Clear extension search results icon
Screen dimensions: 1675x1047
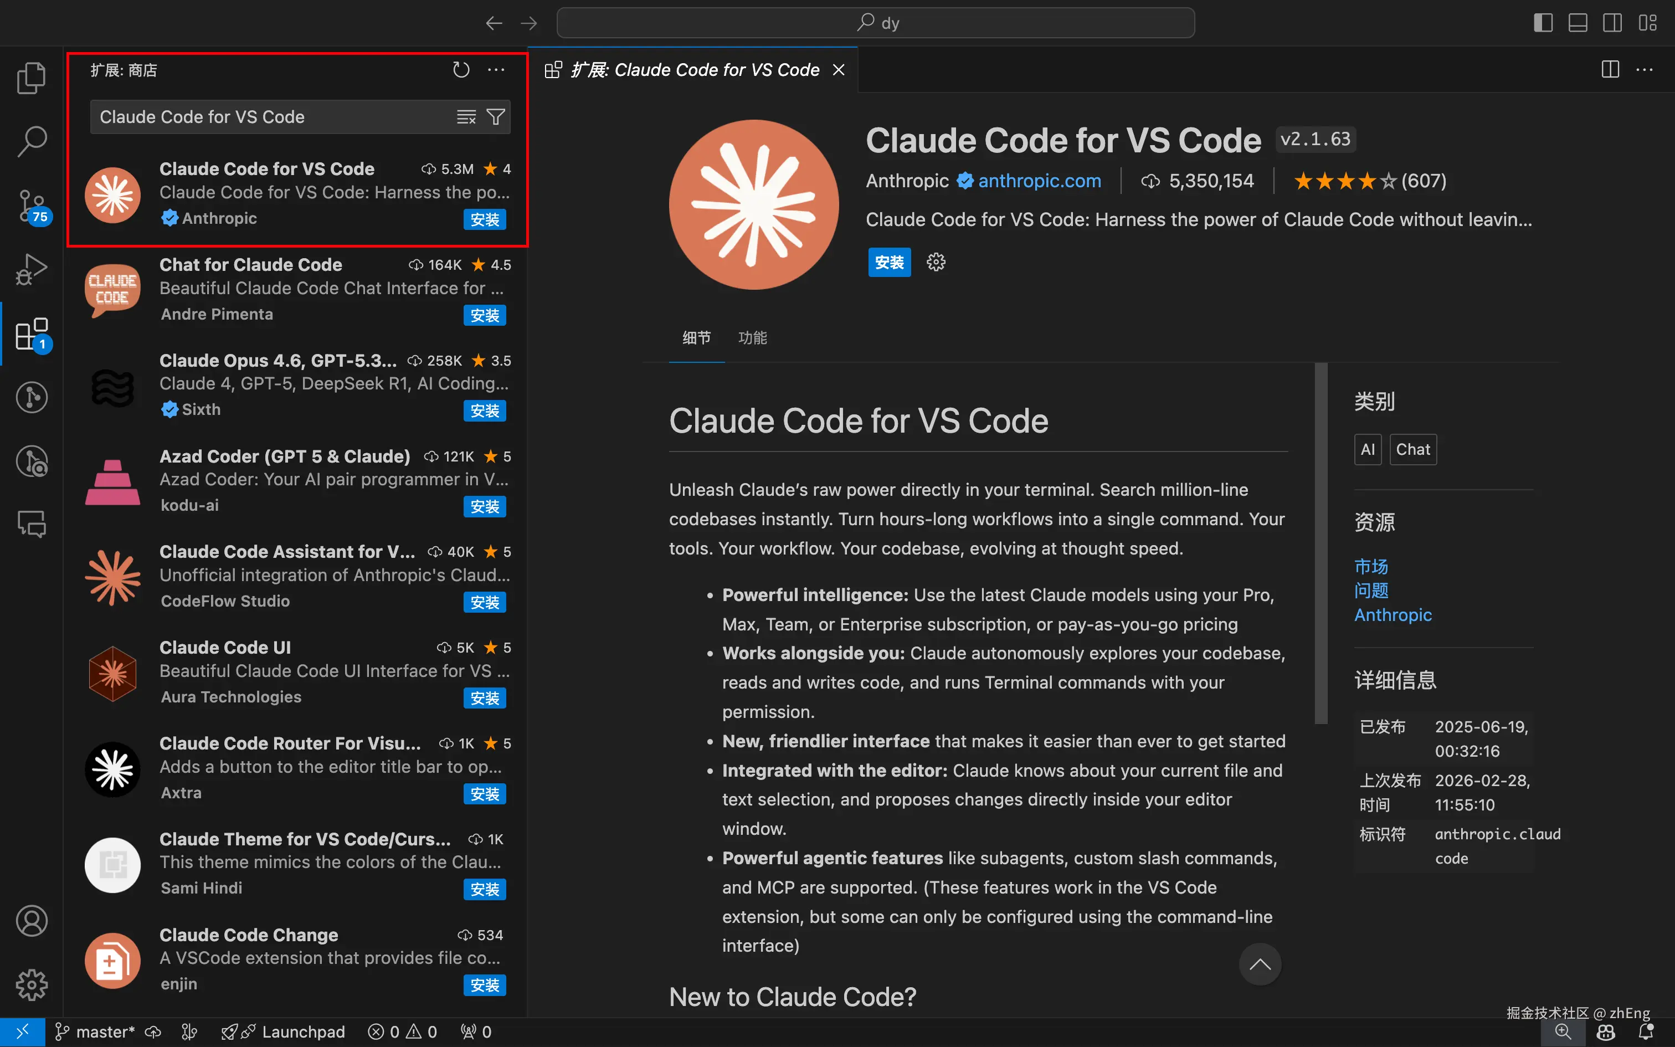pos(466,117)
